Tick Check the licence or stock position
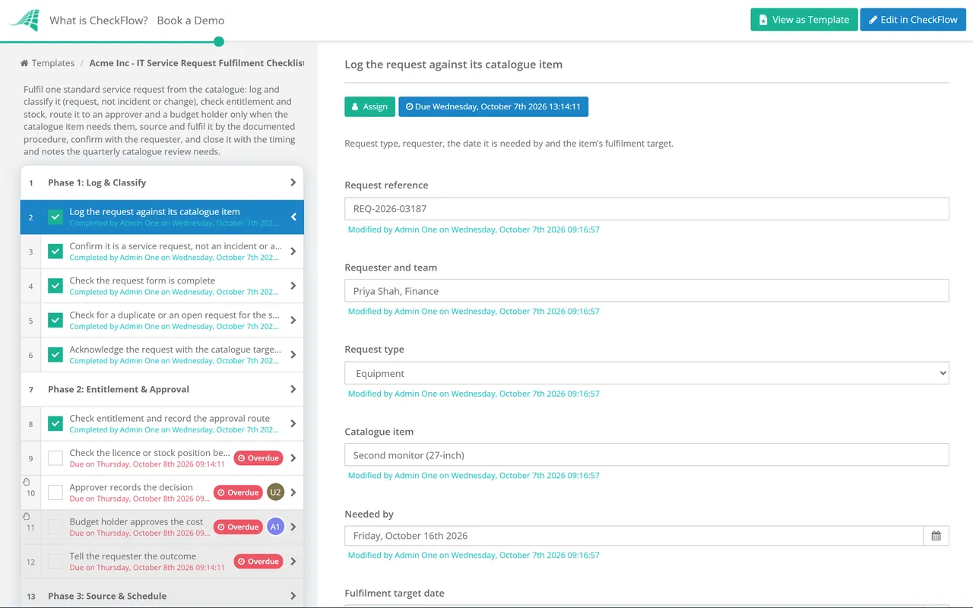This screenshot has height=608, width=973. point(55,458)
